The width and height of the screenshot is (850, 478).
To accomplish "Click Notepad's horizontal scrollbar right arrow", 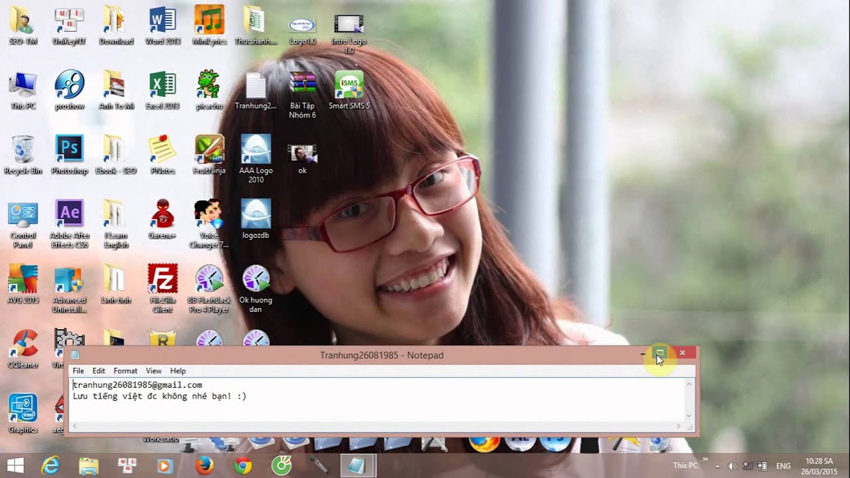I will [x=679, y=426].
